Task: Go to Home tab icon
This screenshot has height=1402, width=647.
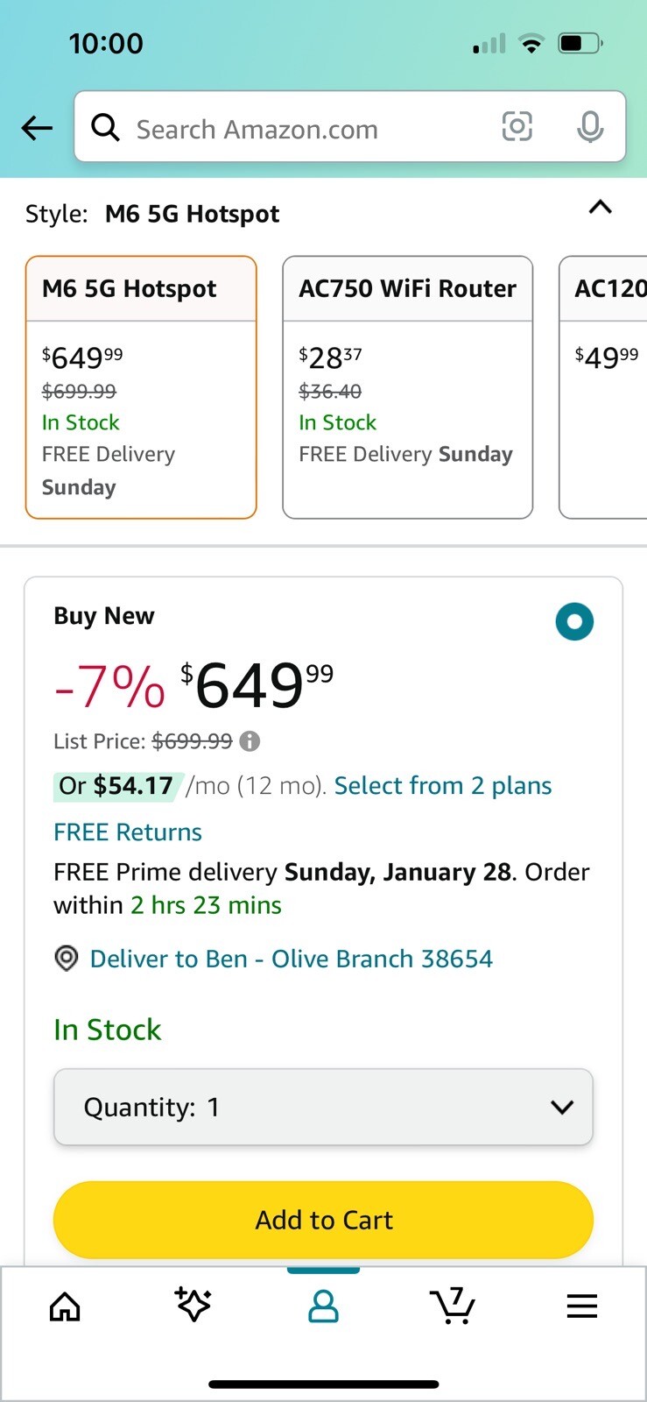Action: click(x=65, y=1306)
